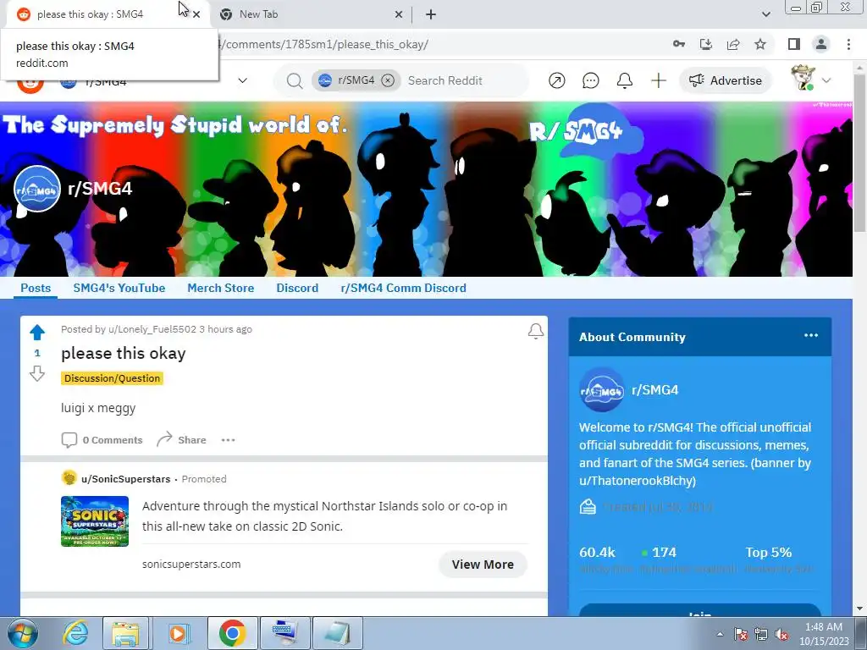The width and height of the screenshot is (867, 650).
Task: Remove the r/SMG4 search filter chip
Action: pyautogui.click(x=388, y=80)
